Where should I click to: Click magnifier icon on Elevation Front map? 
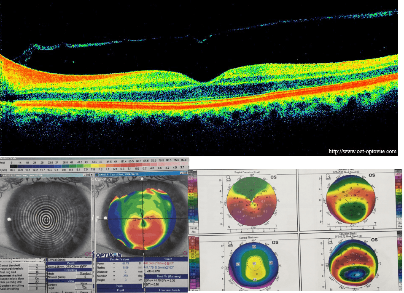tap(328, 176)
